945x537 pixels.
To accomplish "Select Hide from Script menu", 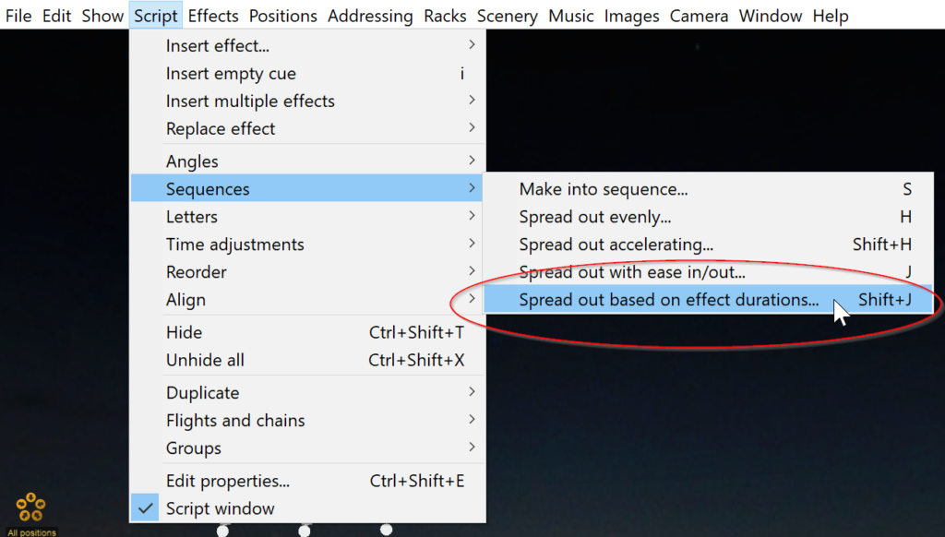I will pos(184,332).
